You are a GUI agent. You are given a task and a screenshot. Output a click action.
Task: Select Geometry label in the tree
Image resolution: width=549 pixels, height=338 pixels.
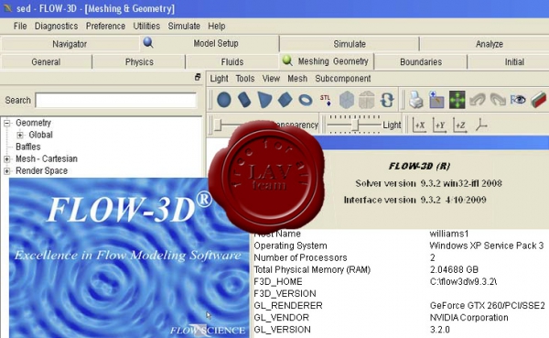coord(33,123)
